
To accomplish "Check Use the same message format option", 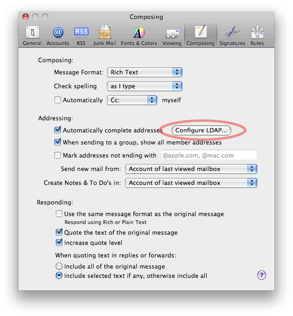I will (x=59, y=214).
